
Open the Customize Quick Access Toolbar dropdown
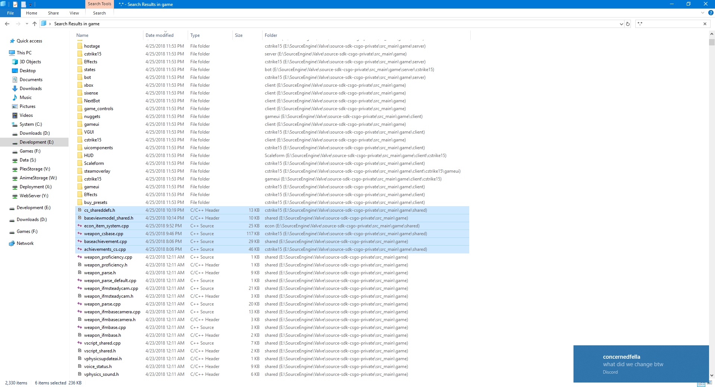tap(31, 4)
